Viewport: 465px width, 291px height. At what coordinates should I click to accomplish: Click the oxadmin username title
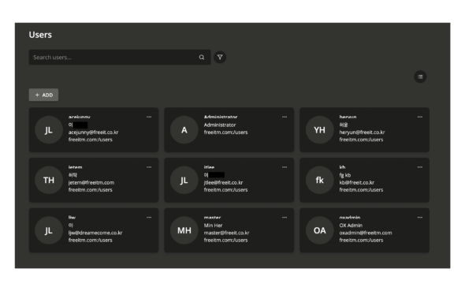pyautogui.click(x=350, y=218)
